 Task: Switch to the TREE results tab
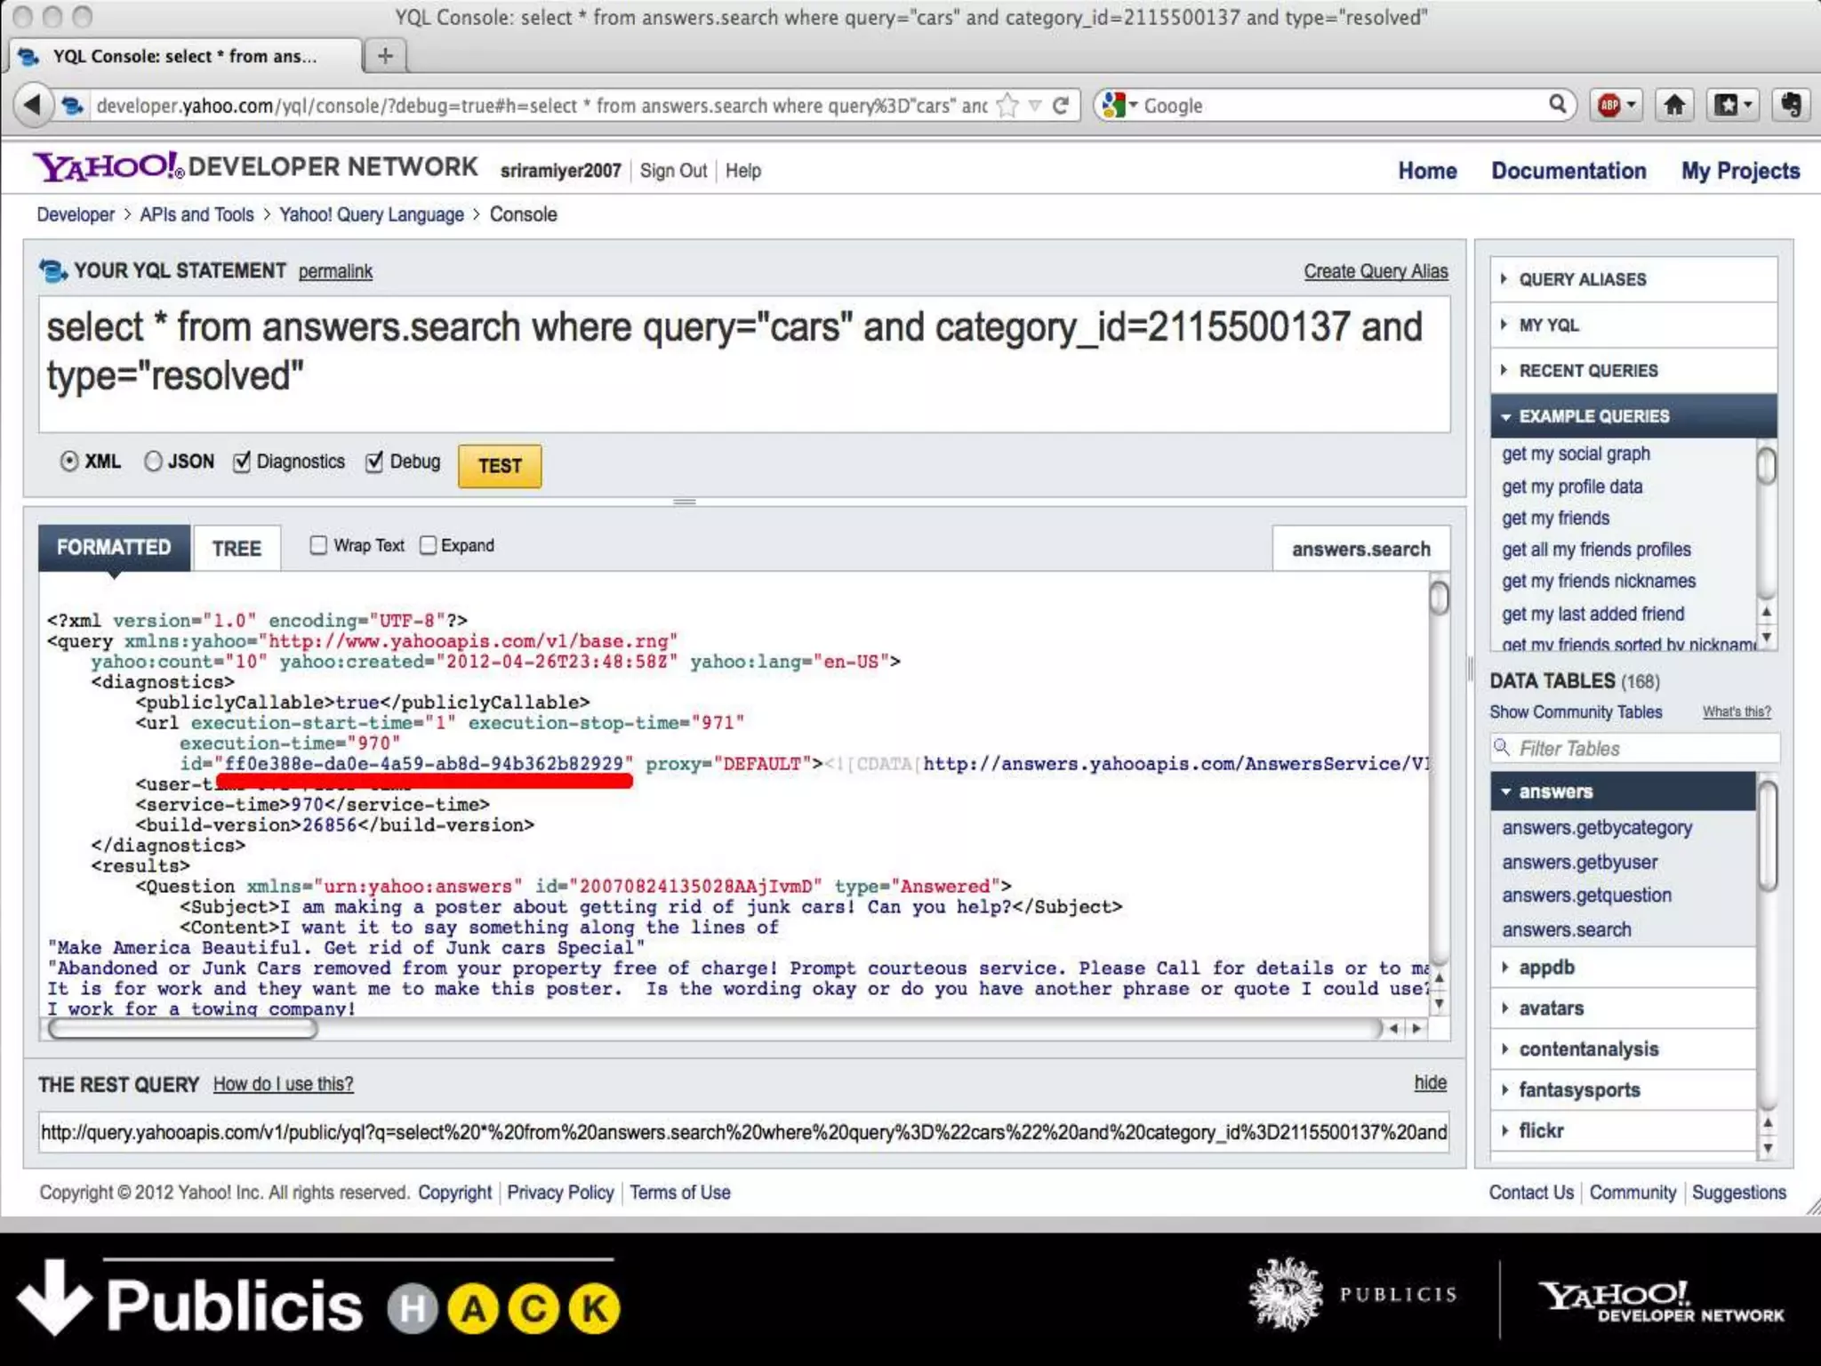[237, 548]
